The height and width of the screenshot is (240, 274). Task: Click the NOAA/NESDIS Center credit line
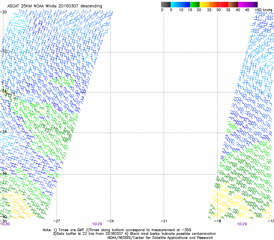coord(160,238)
